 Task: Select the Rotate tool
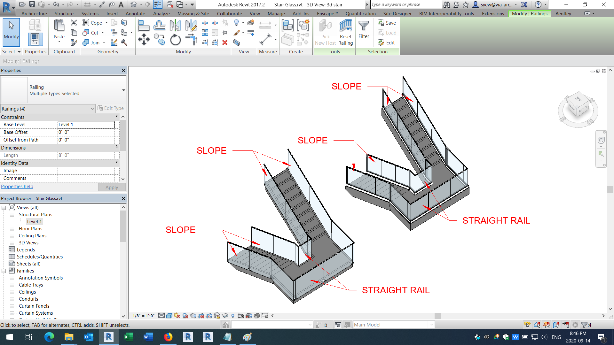[x=175, y=40]
